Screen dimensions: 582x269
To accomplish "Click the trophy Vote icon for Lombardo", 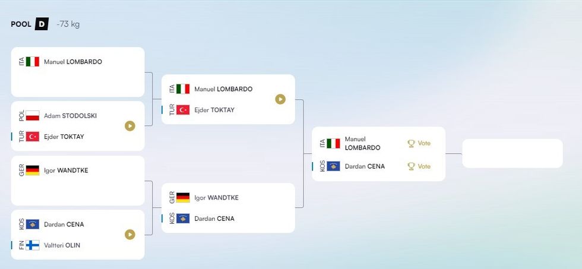I will [411, 144].
